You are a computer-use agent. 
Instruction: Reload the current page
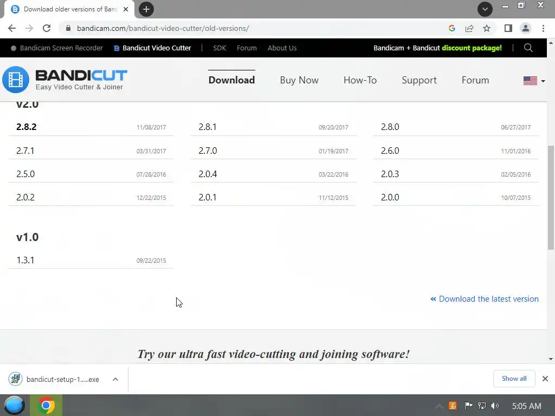[47, 28]
